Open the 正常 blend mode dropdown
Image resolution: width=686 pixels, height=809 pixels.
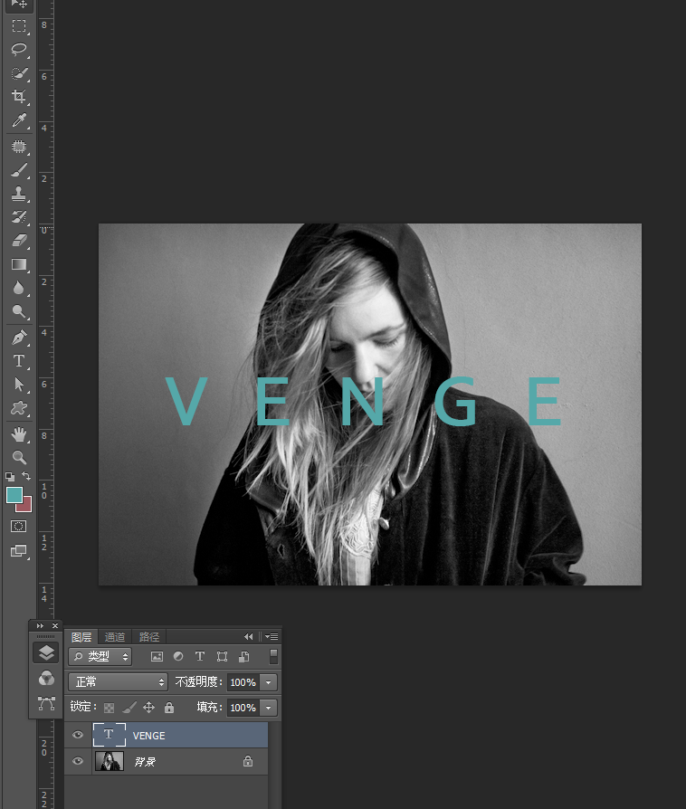click(119, 682)
